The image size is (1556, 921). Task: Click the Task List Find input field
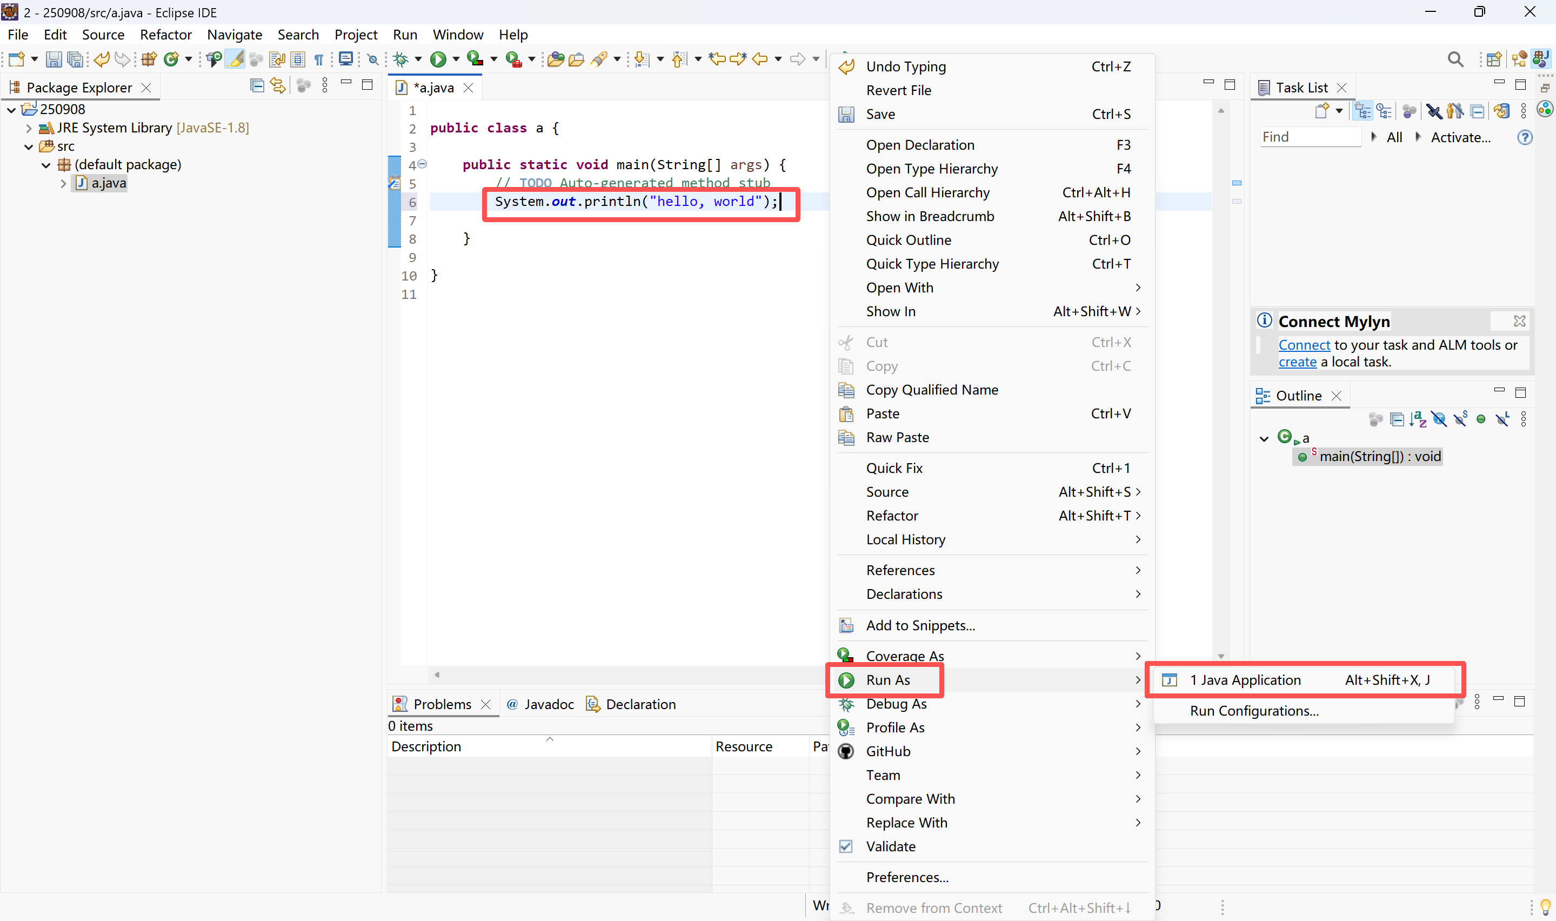(1309, 137)
